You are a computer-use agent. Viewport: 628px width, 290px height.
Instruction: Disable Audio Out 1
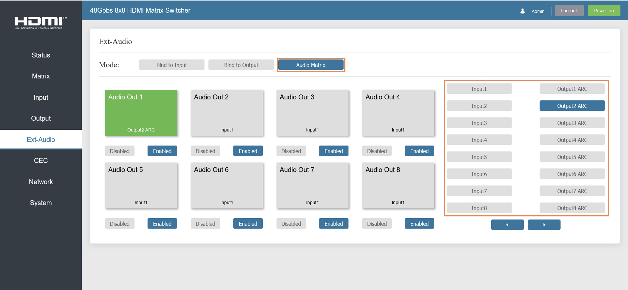(x=120, y=151)
